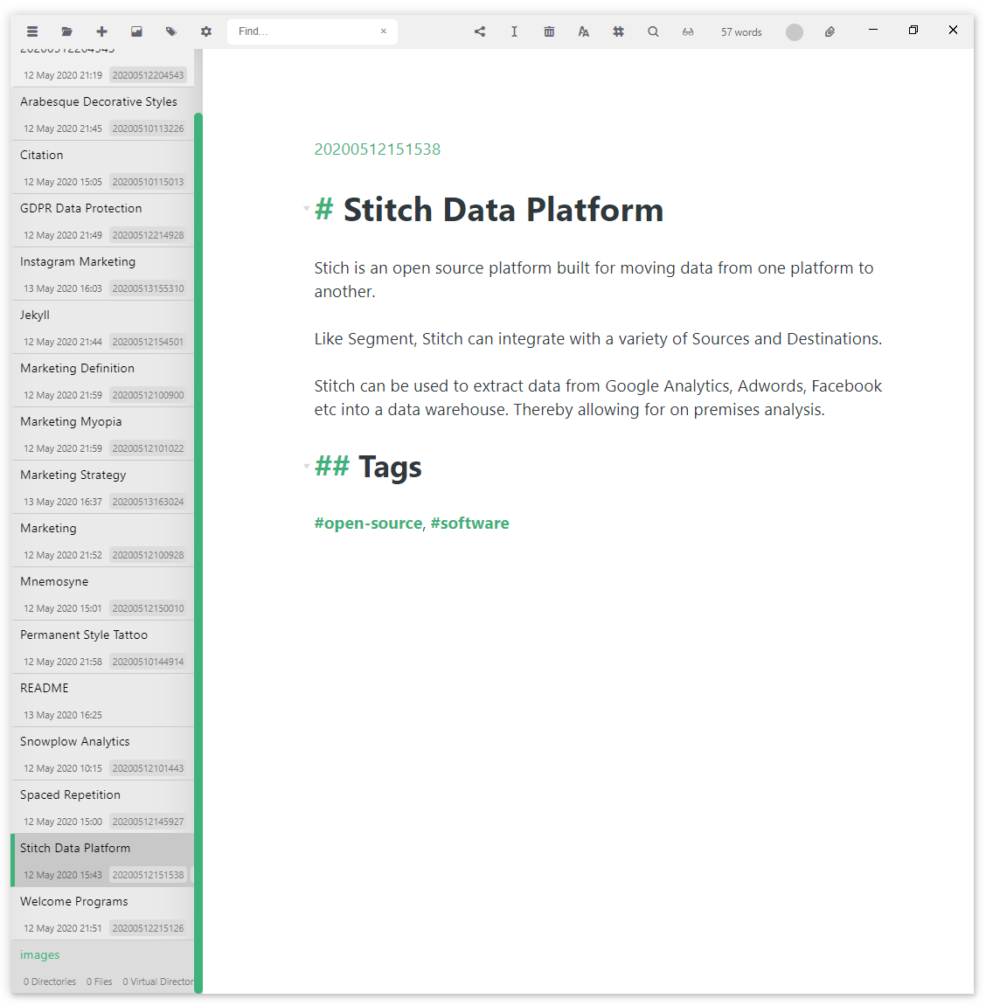Open the Spaced Repetition note

102,806
